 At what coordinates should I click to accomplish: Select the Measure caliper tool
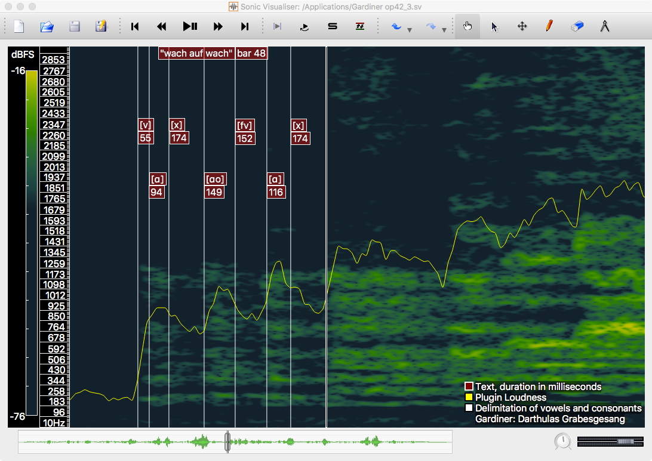pos(605,27)
